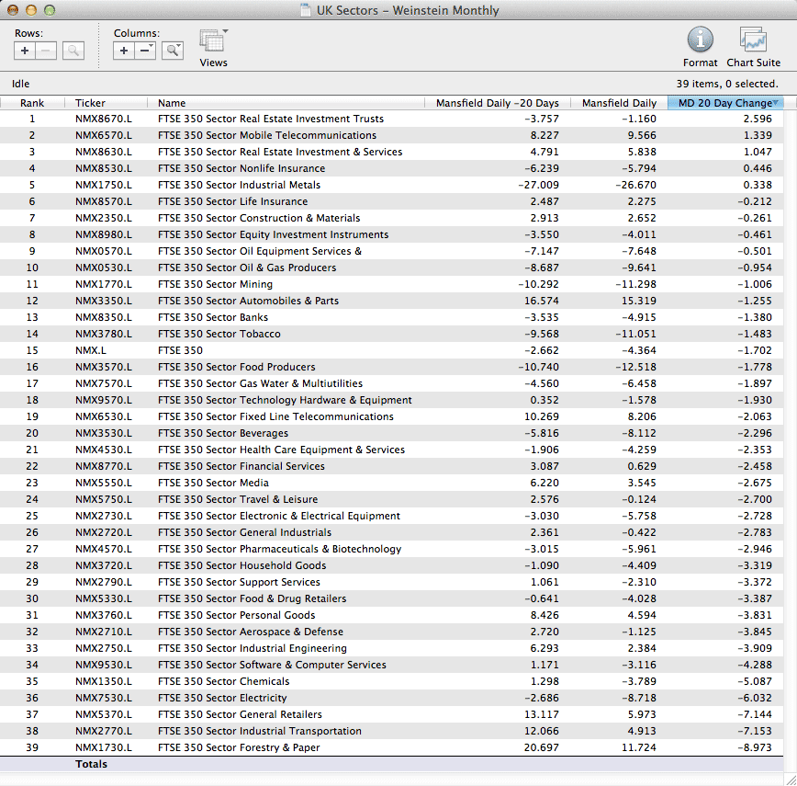This screenshot has width=797, height=786.
Task: Sort by the Ticker column header
Action: pos(90,103)
